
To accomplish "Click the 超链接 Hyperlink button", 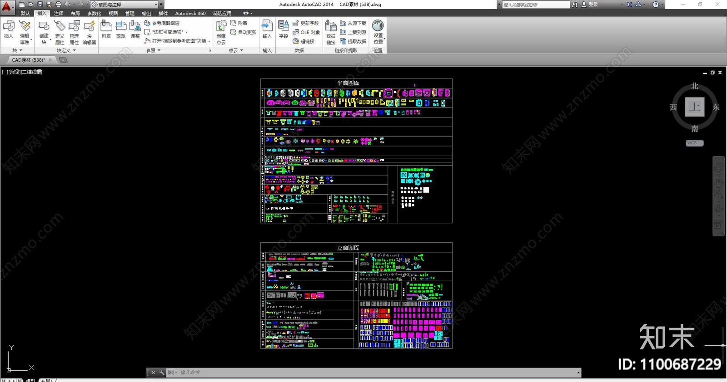I will 304,41.
